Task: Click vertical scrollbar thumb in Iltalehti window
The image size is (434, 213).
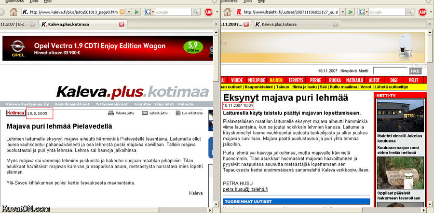Action: (430, 48)
